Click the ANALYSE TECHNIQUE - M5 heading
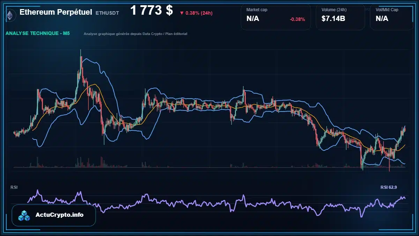This screenshot has height=236, width=419. (38, 34)
